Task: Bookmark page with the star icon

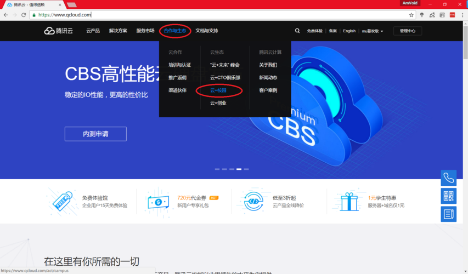Action: point(411,15)
